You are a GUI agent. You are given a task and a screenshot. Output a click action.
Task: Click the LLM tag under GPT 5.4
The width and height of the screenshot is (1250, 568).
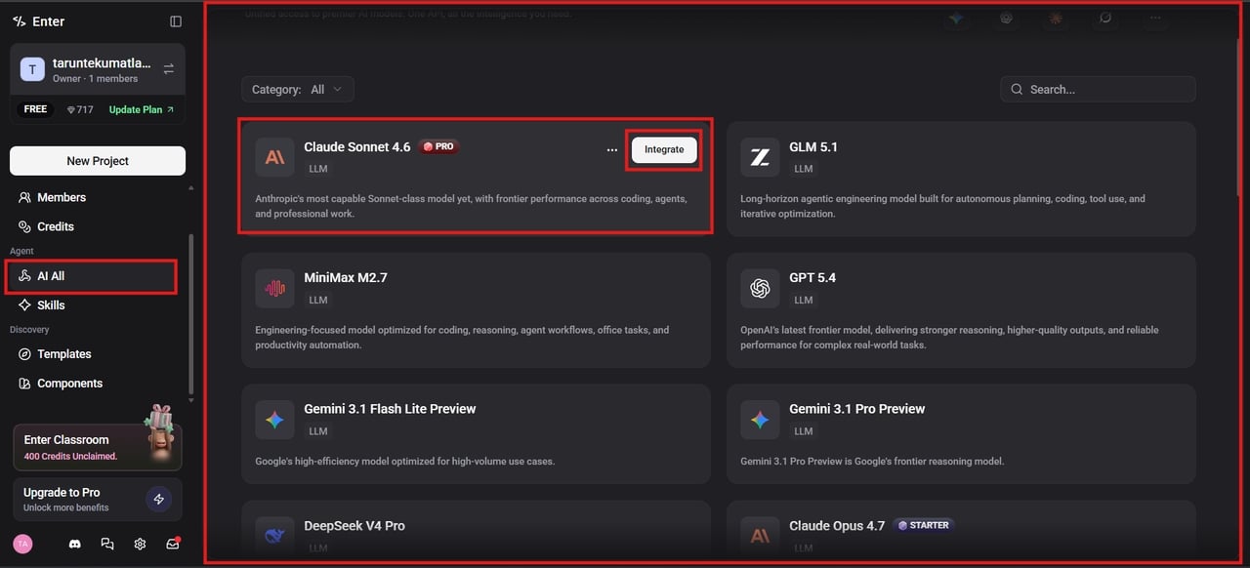coord(804,300)
